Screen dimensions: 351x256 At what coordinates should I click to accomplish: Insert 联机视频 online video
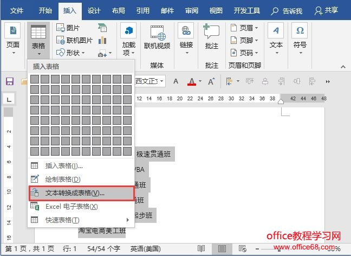pos(157,37)
